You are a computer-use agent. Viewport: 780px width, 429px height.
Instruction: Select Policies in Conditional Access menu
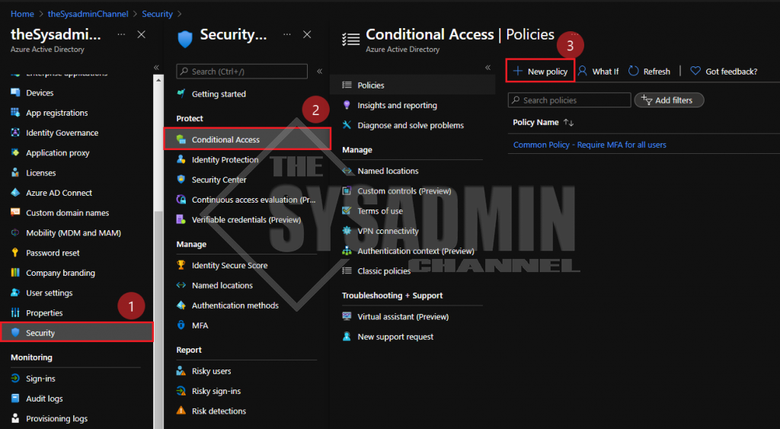tap(412, 85)
